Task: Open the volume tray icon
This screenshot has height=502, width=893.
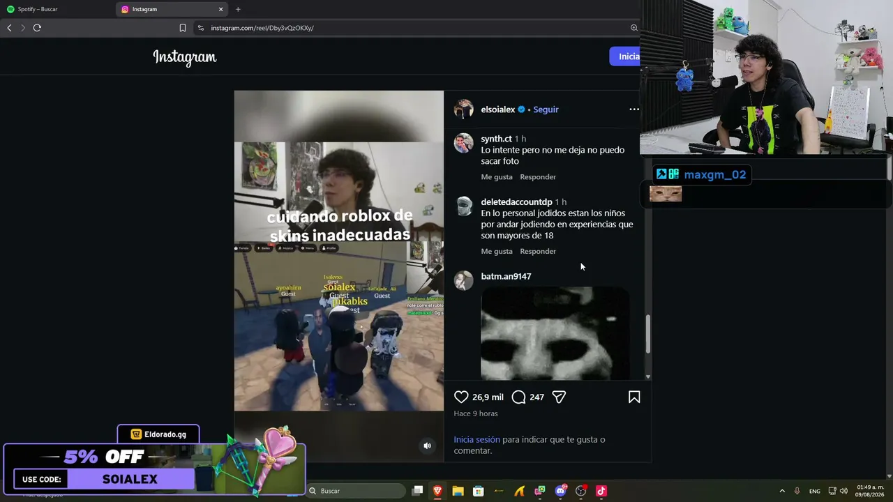Action: pyautogui.click(x=843, y=491)
